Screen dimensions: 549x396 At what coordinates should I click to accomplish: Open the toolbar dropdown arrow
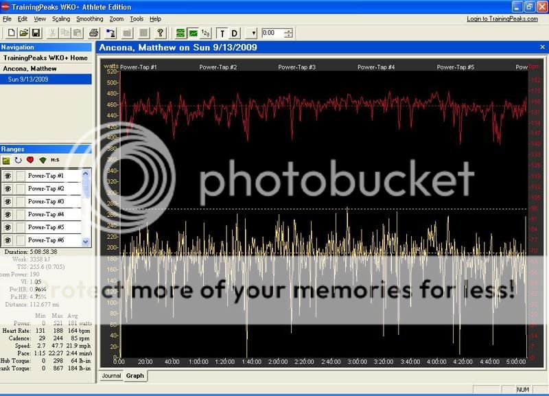[252, 33]
